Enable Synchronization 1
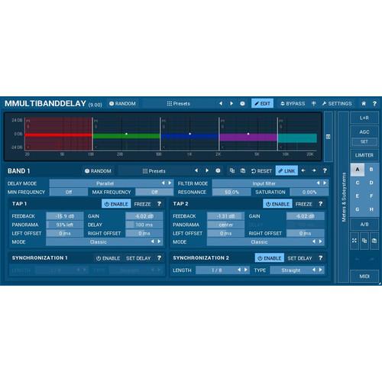 [108, 258]
